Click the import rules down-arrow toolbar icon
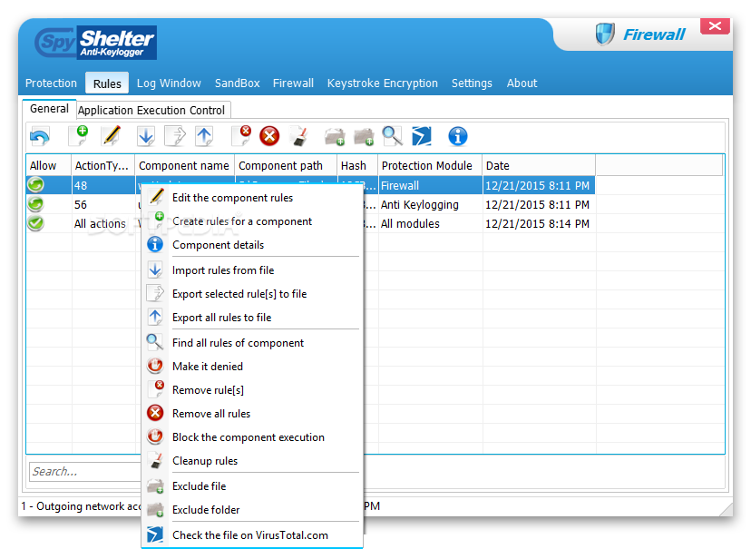Screen dimensions: 751x549 coord(146,136)
